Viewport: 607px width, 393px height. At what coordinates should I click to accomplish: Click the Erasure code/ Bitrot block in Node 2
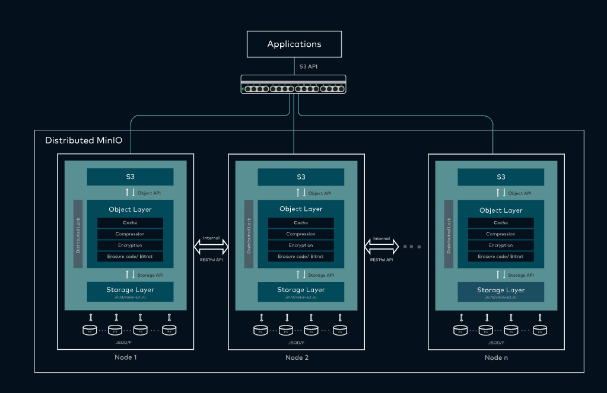point(301,257)
